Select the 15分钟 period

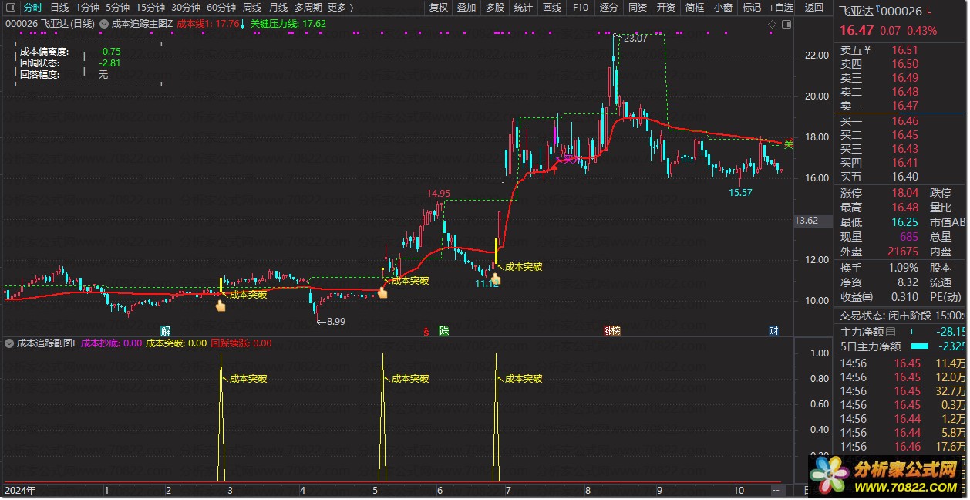pos(150,8)
